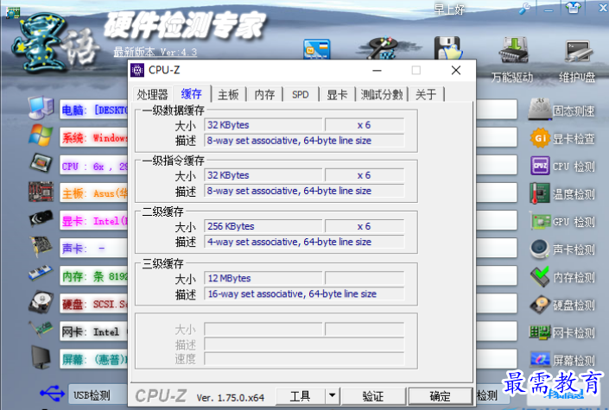This screenshot has height=410, width=609.
Task: Follow the 最新版本 Ver:4.3 link
Action: point(155,52)
